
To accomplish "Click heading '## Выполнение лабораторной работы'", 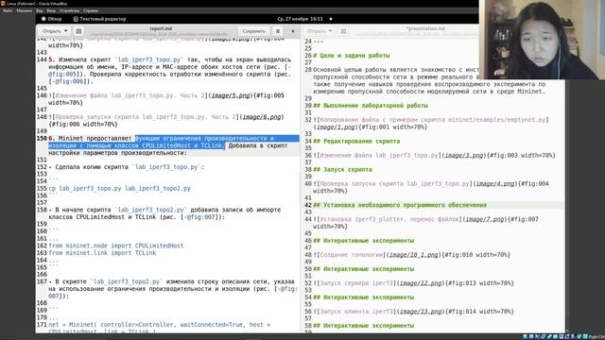I will (371, 106).
